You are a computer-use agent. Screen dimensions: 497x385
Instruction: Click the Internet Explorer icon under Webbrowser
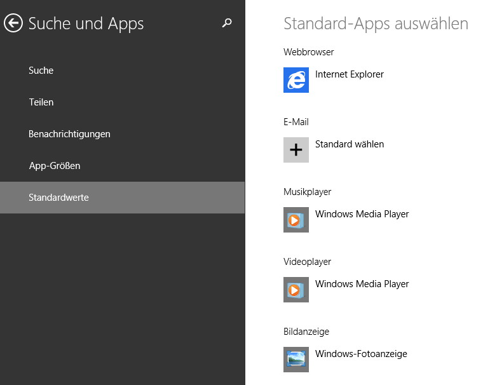coord(296,80)
